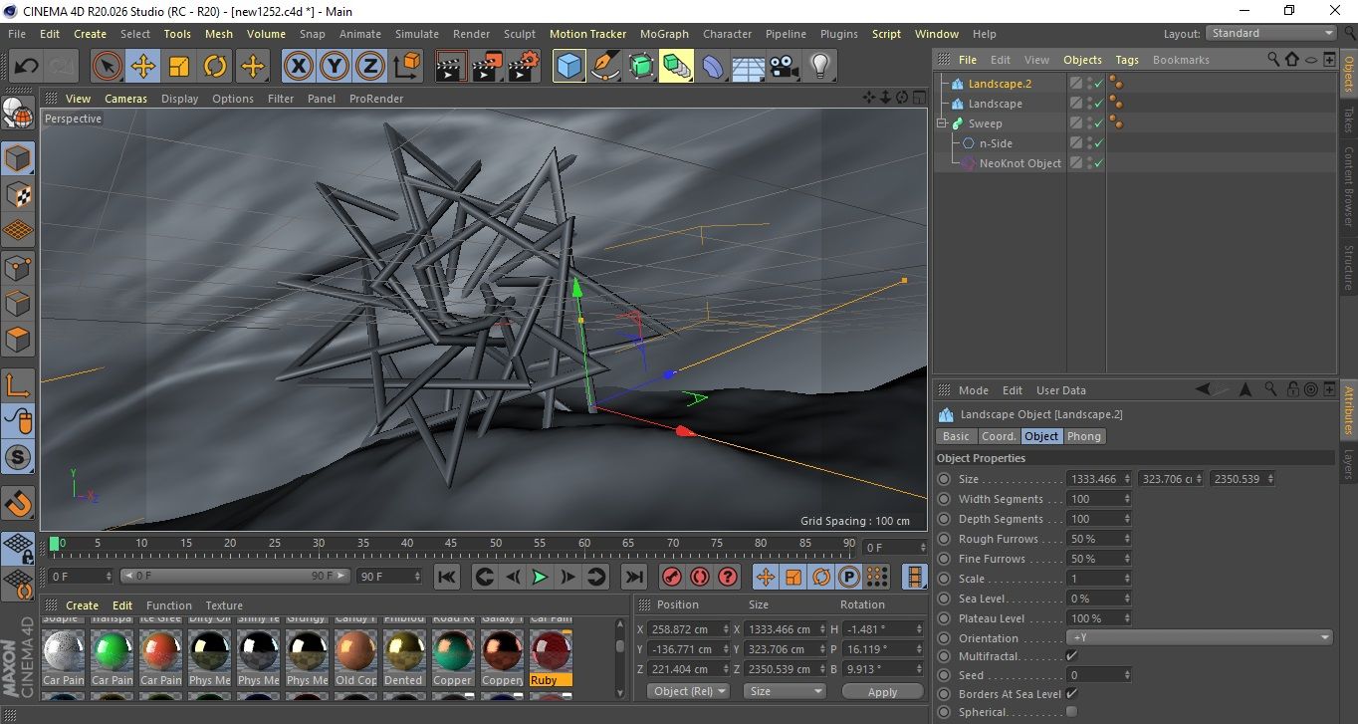Toggle visibility dots for Sweep object

point(1088,123)
